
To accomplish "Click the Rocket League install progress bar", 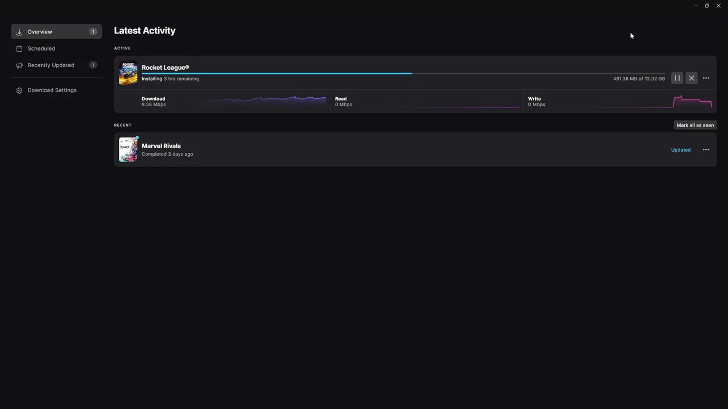I will (403, 73).
